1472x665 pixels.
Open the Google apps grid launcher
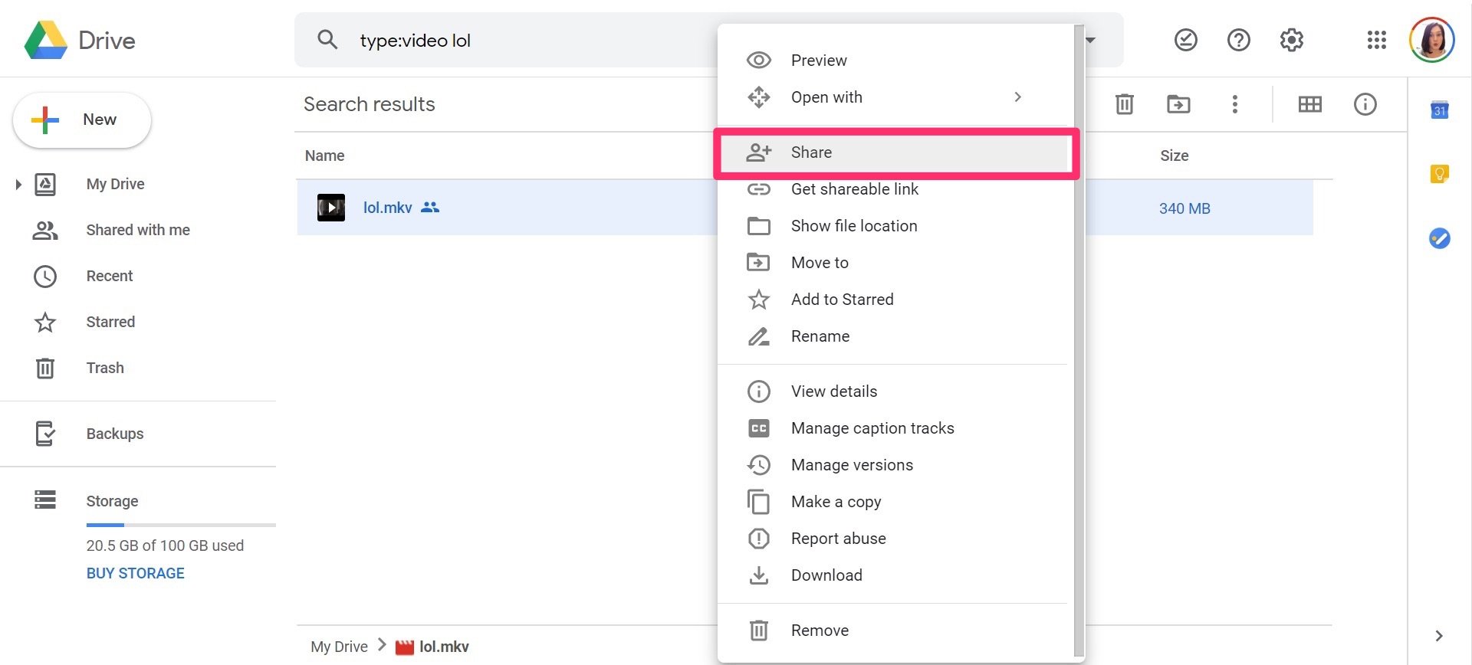pyautogui.click(x=1376, y=40)
